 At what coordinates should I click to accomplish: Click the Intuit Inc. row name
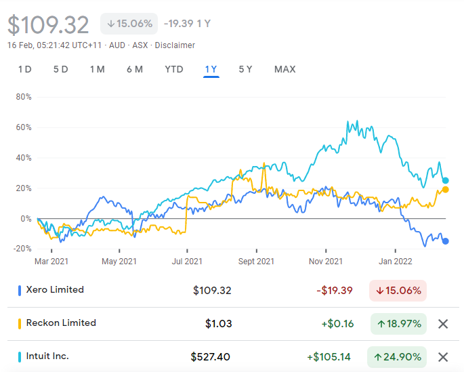(x=47, y=356)
